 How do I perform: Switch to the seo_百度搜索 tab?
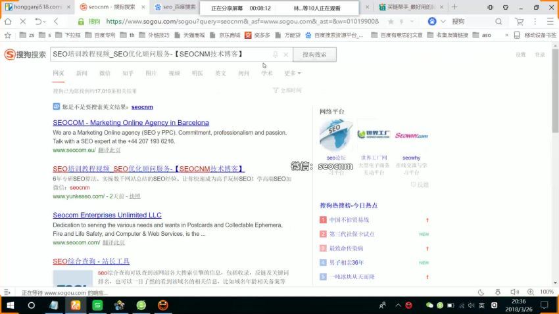point(176,7)
